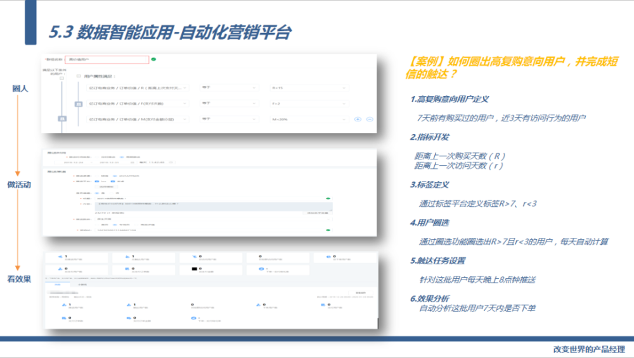Click the line 距离上一次购买天数（R）
The width and height of the screenshot is (634, 358).
(460, 156)
